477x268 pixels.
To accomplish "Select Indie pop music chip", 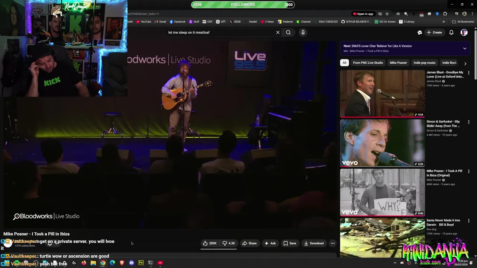I will point(424,63).
